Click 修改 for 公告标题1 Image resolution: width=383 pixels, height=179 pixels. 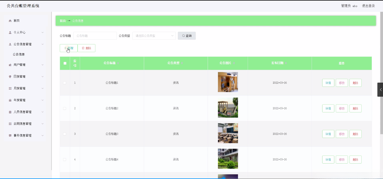[342, 83]
